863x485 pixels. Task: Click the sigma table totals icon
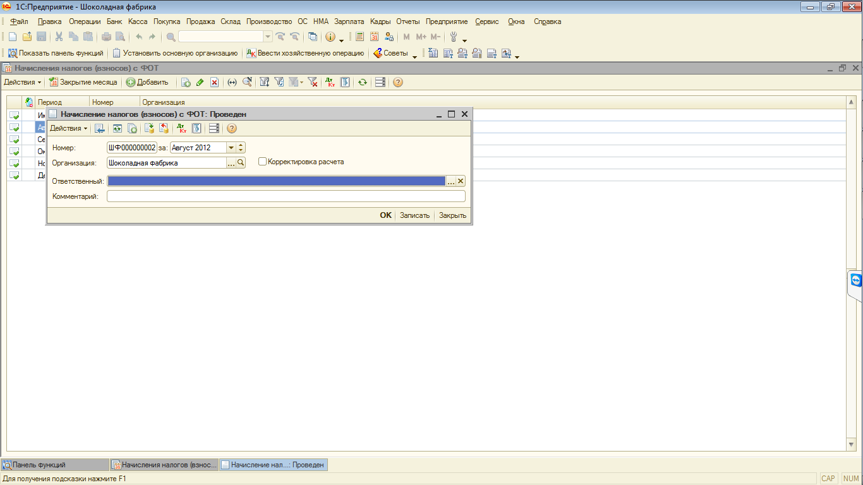434,53
